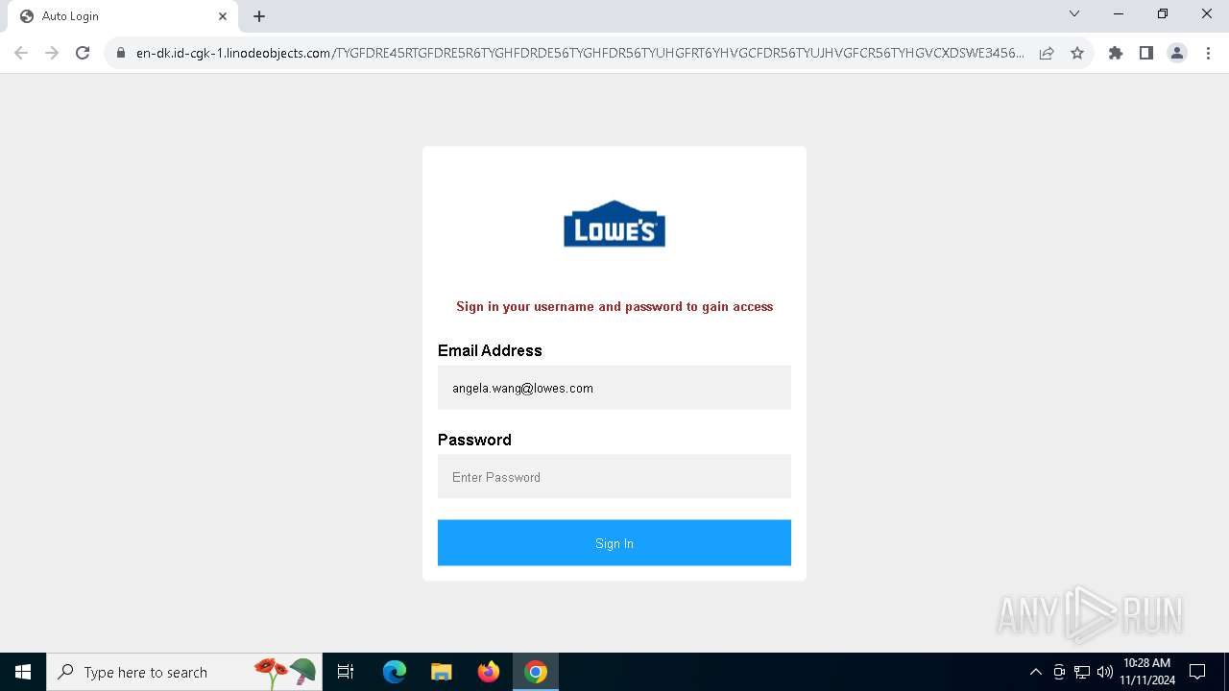Launch Microsoft Edge from taskbar
This screenshot has width=1229, height=691.
tap(395, 672)
